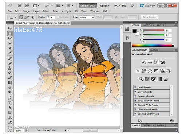This screenshot has width=182, height=136.
Task: Switch to the Design workspace
Action: tap(105, 5)
